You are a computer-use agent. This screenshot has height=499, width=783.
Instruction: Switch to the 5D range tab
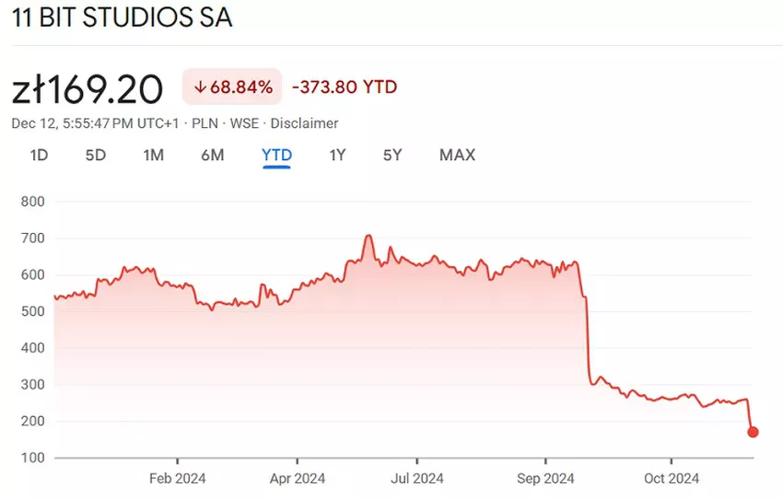96,155
